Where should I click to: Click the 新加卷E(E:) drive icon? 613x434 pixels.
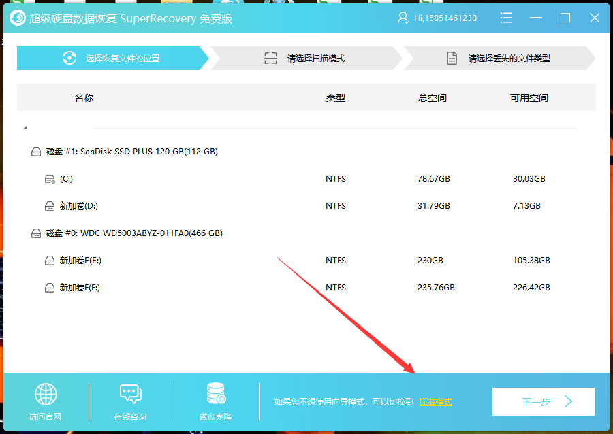pos(50,261)
